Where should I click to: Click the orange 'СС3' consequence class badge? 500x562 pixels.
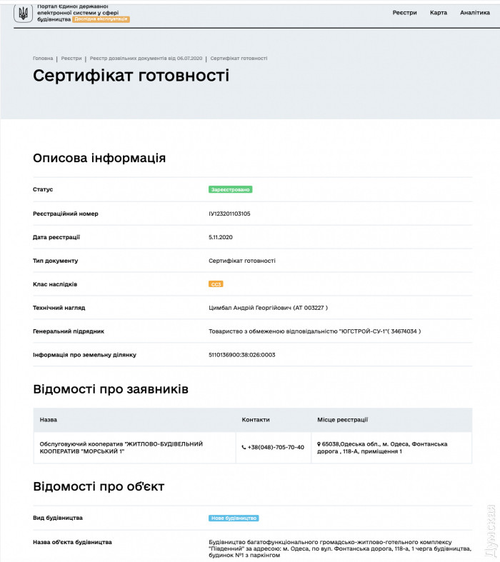point(216,284)
